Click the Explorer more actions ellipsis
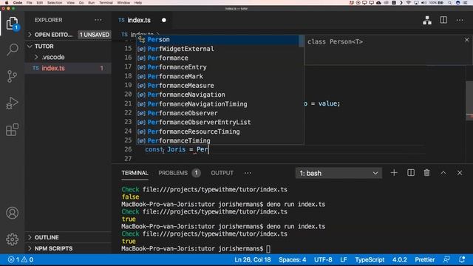 98,20
